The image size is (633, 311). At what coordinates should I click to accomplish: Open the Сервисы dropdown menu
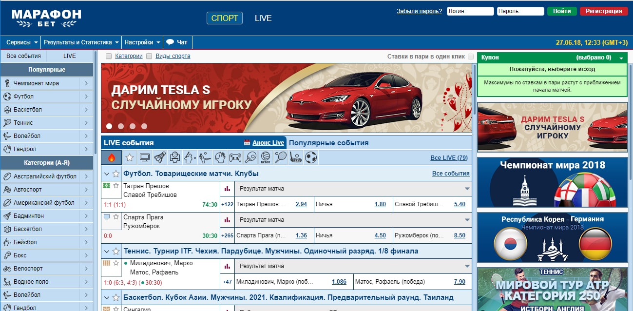point(21,42)
